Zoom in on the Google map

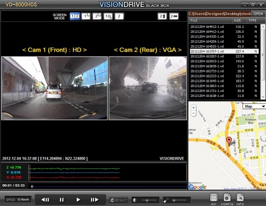pyautogui.click(x=194, y=107)
